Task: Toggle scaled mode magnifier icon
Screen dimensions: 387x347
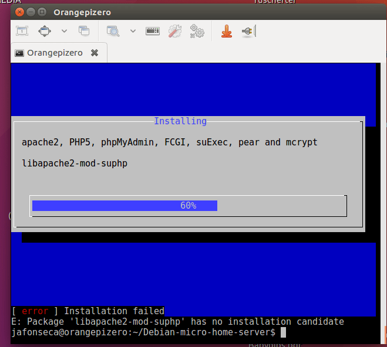Action: point(113,31)
